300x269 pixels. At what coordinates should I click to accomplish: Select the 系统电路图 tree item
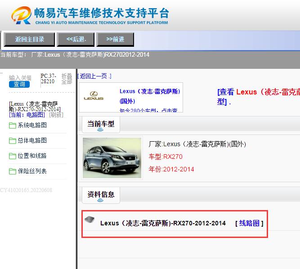pos(32,126)
